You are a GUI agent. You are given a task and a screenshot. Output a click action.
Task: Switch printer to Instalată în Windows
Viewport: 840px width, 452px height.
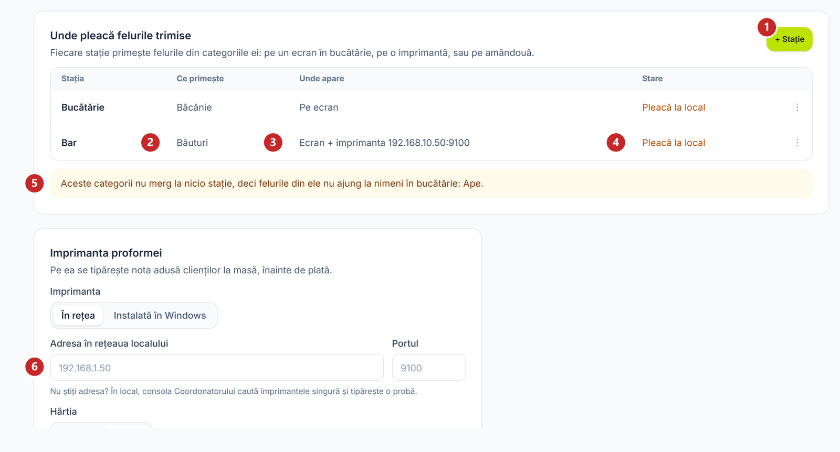(x=160, y=315)
